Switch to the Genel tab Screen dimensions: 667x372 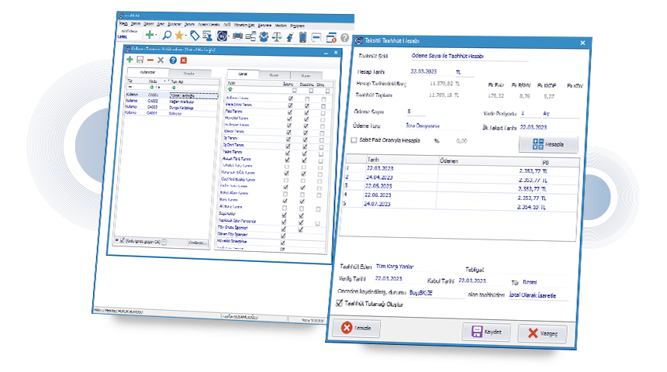pyautogui.click(x=243, y=74)
